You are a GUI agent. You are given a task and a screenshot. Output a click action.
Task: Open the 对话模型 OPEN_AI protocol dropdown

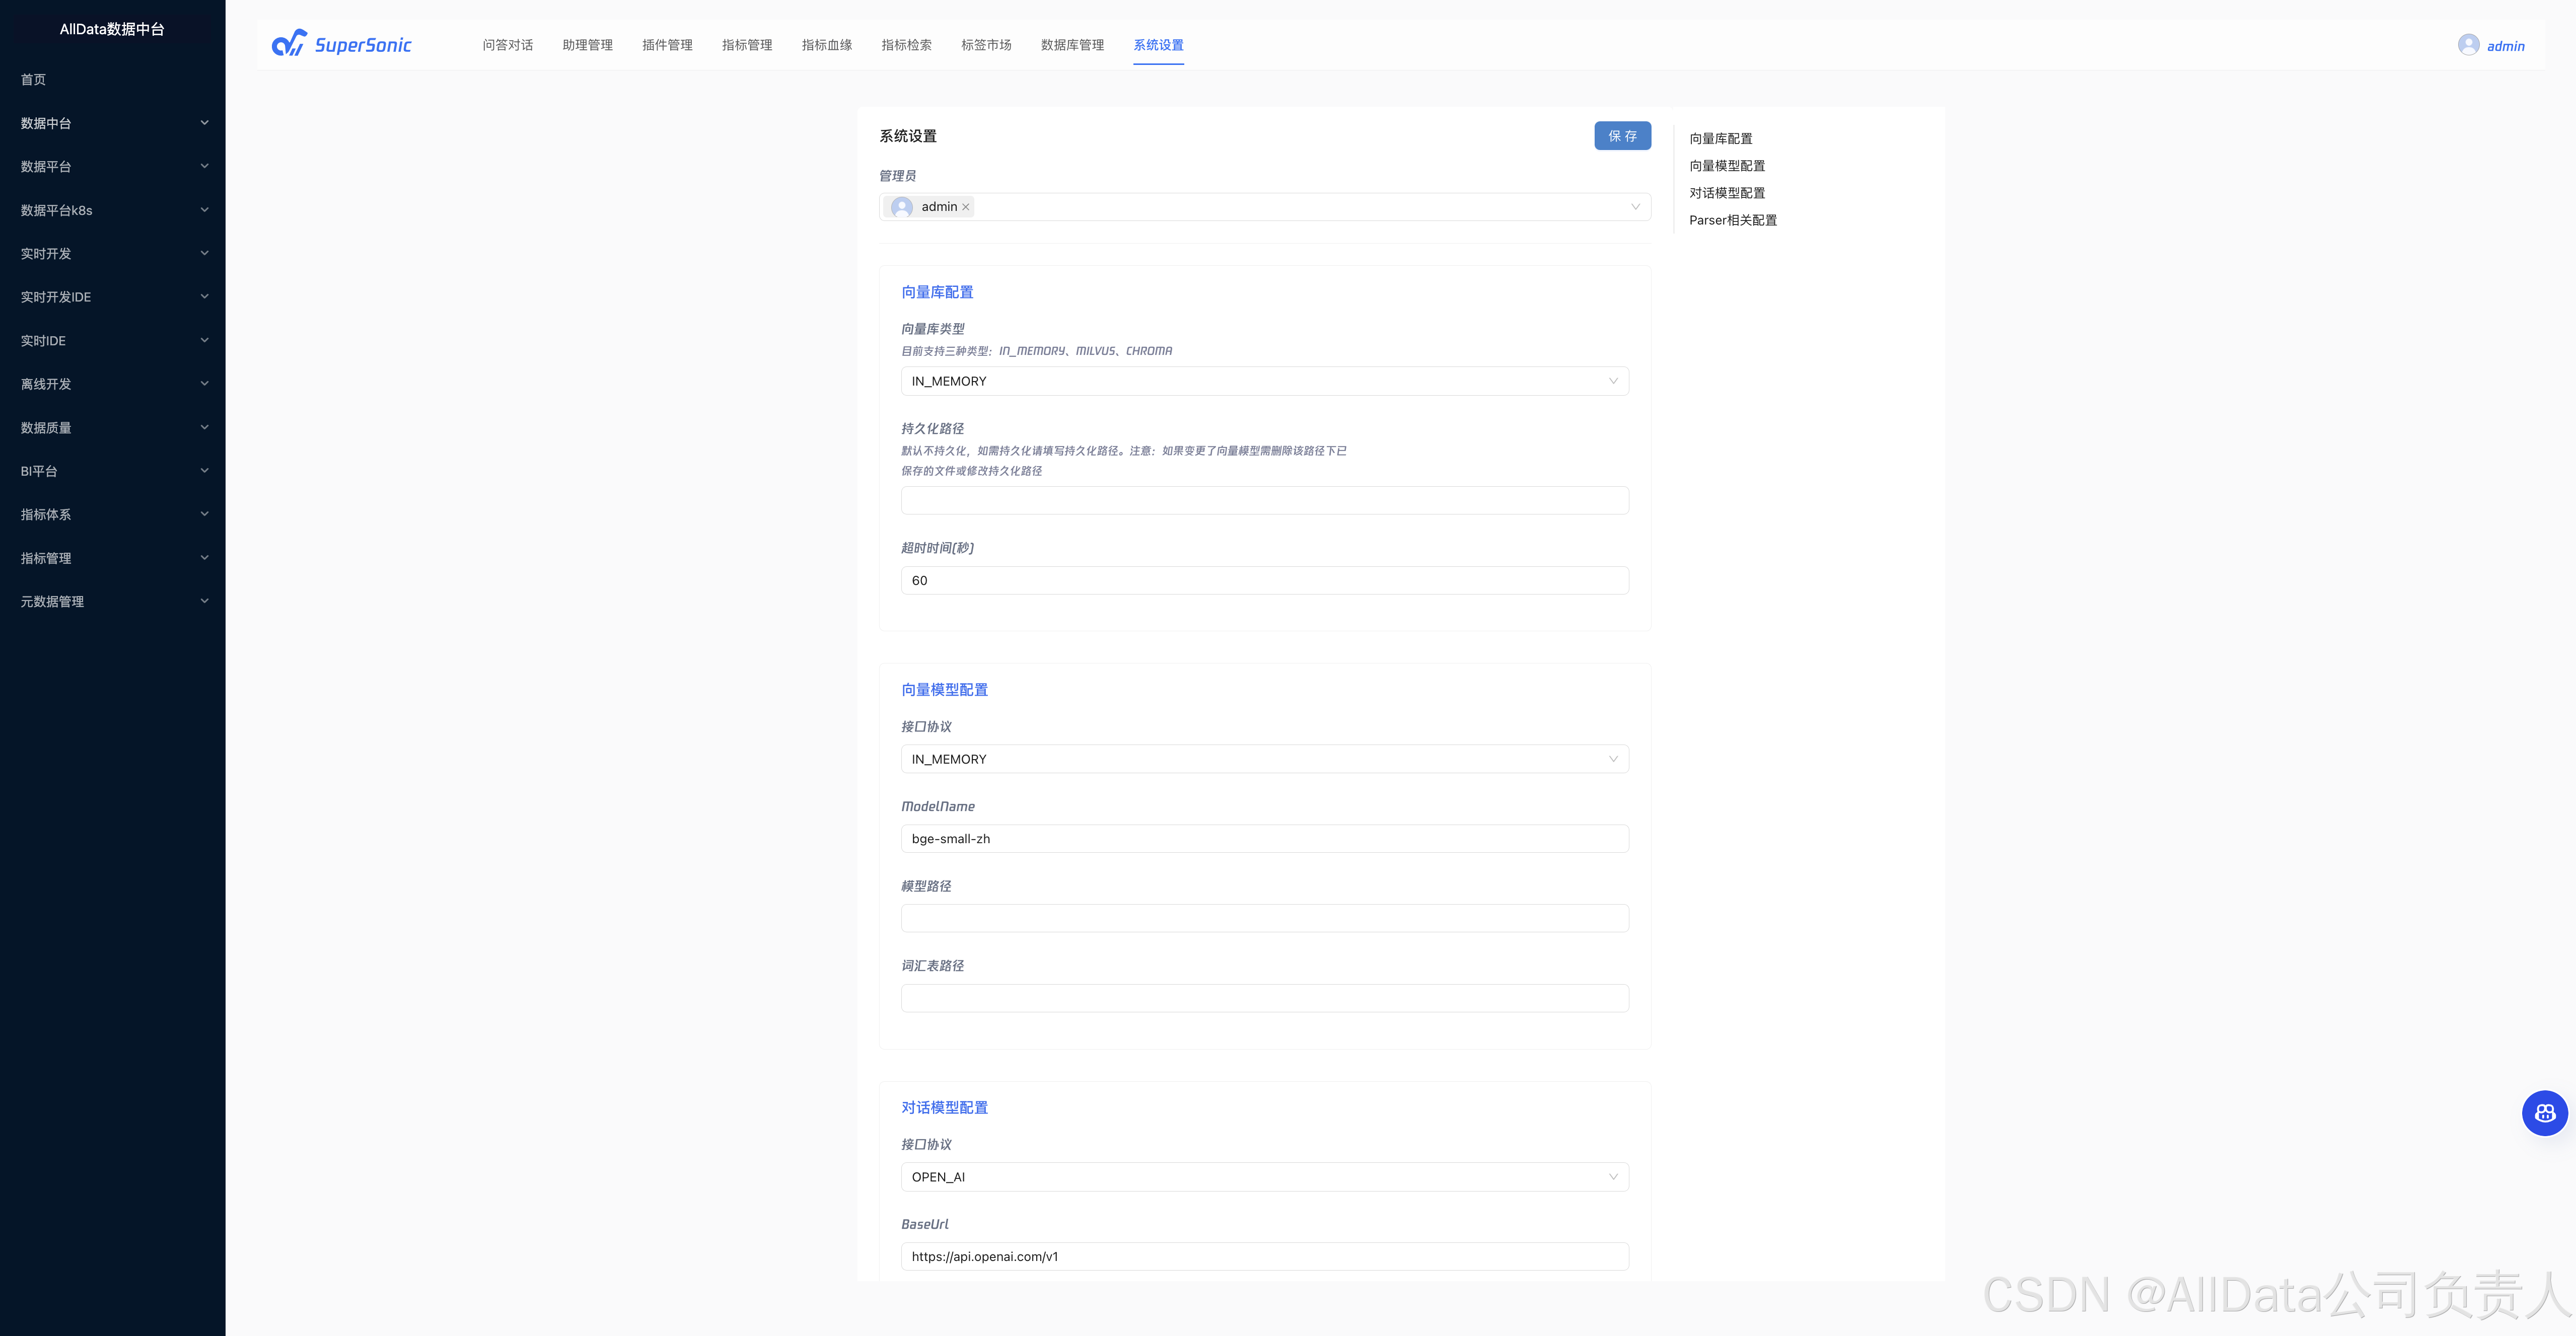point(1264,1177)
